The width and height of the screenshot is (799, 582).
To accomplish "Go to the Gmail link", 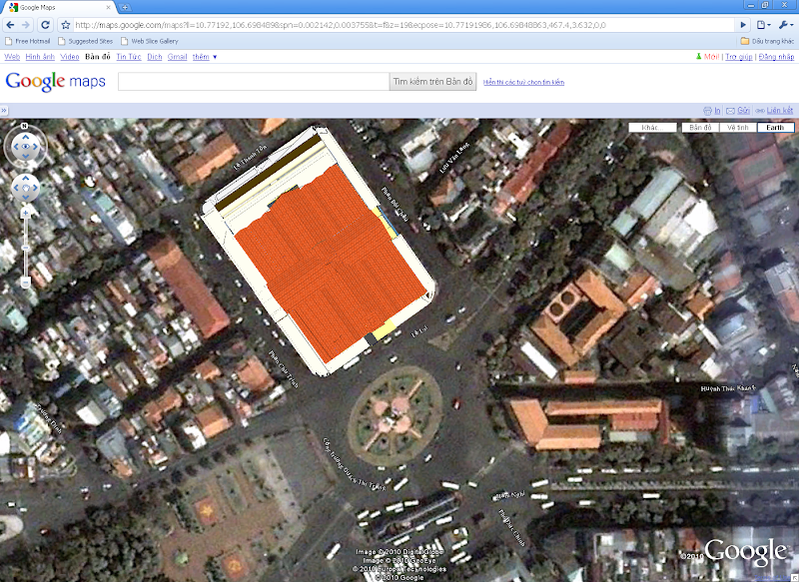I will click(177, 57).
